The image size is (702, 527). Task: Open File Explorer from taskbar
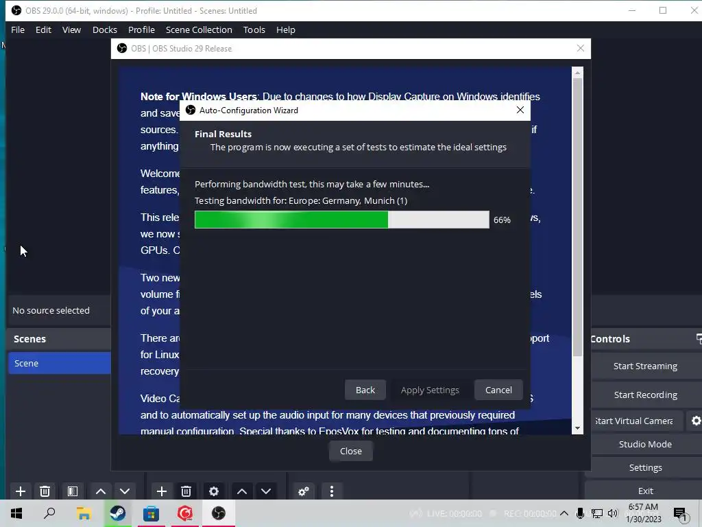click(x=84, y=513)
